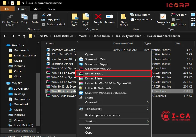Image resolution: width=196 pixels, height=137 pixels.
Task: Click the Paste ribbon icon
Action: point(35,17)
